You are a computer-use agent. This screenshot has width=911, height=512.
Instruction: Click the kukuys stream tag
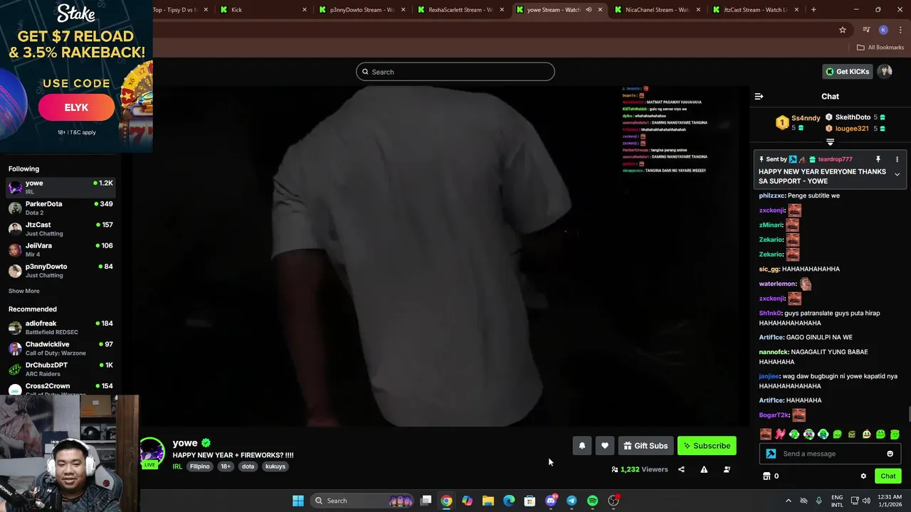tap(275, 466)
